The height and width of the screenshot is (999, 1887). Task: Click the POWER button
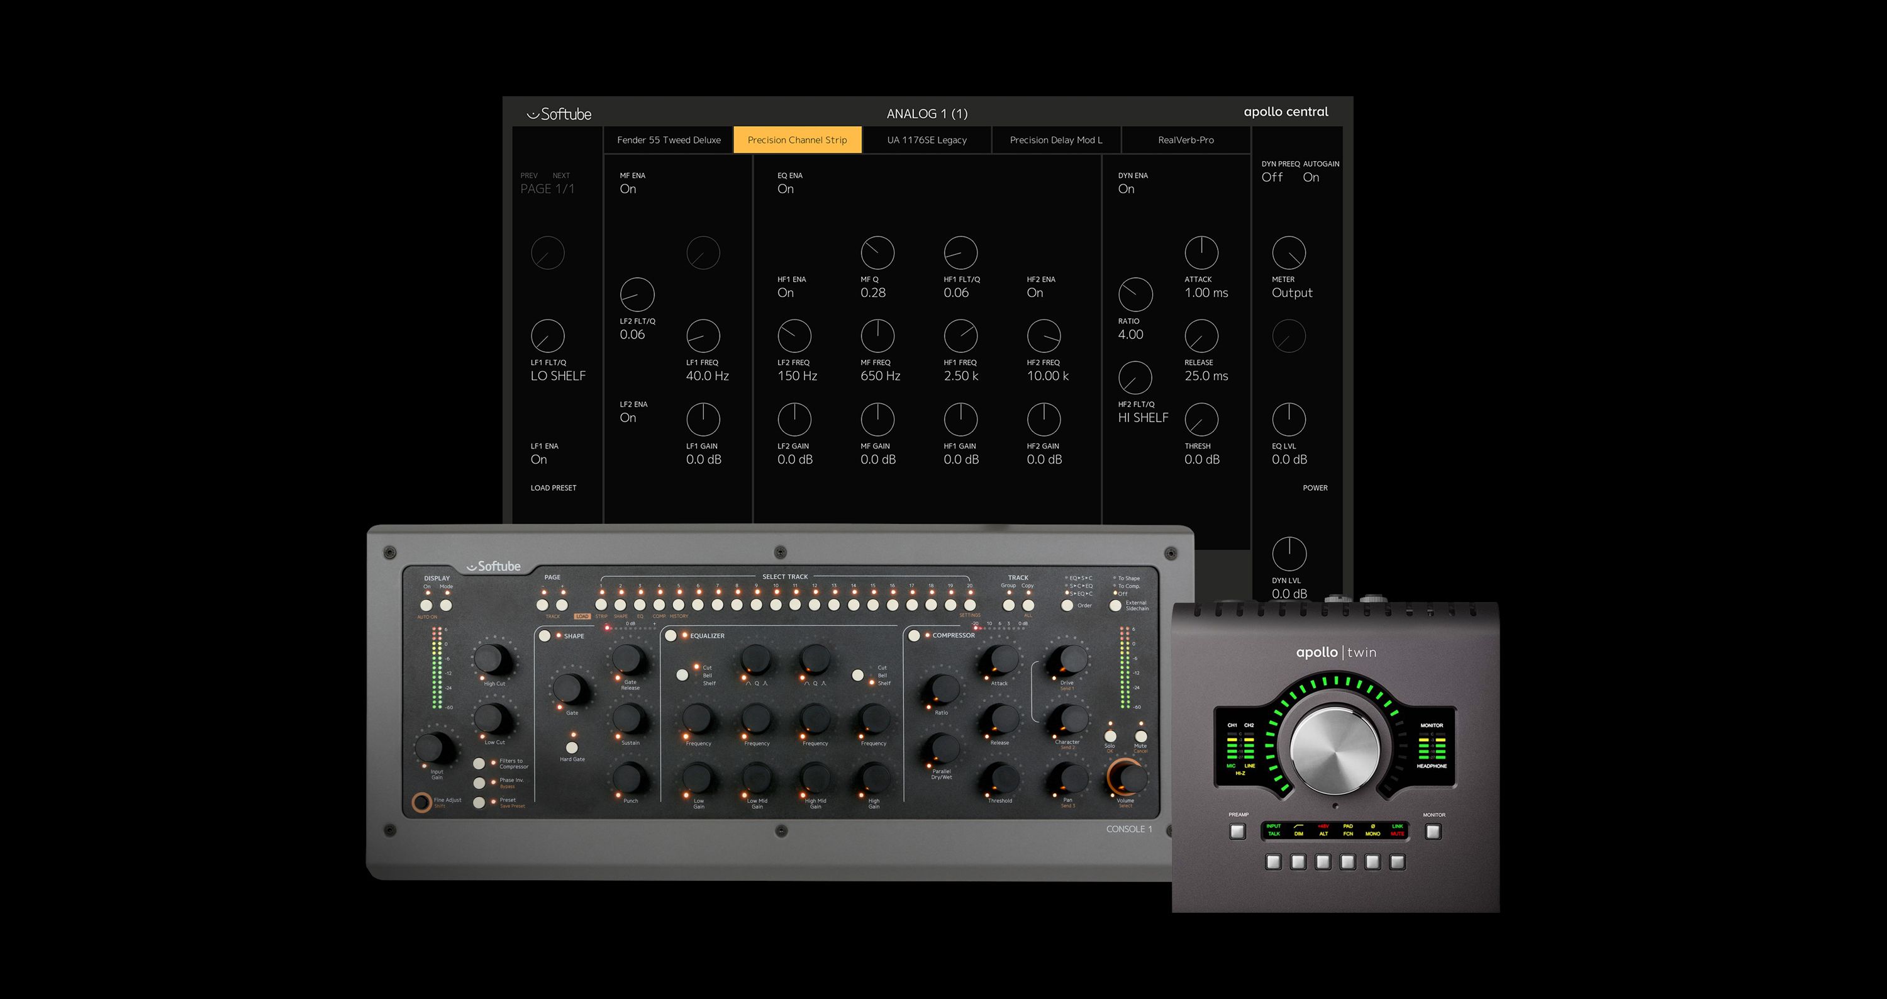pyautogui.click(x=1315, y=488)
